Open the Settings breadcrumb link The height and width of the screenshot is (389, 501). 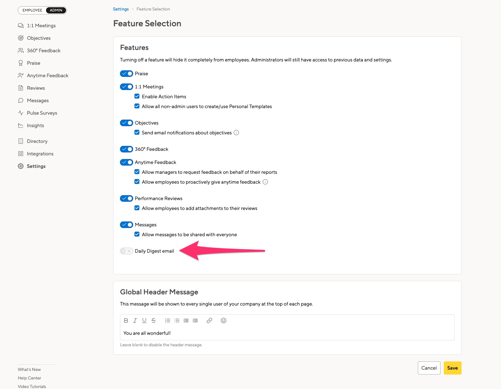pyautogui.click(x=121, y=9)
